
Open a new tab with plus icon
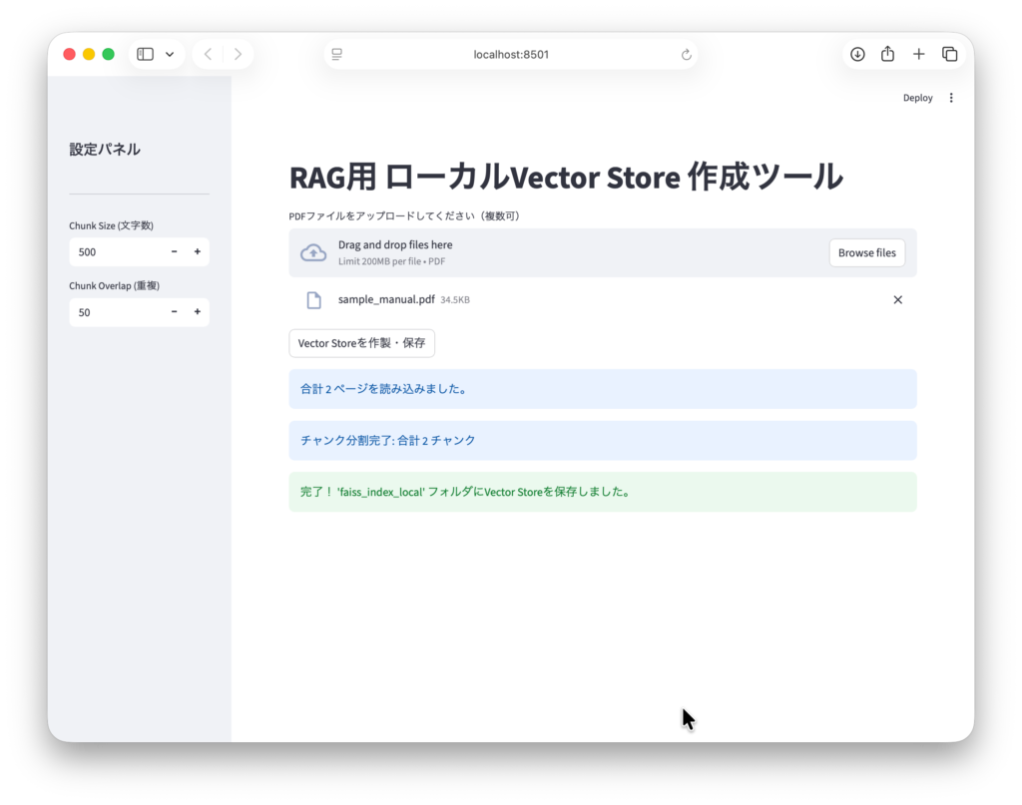coord(919,54)
